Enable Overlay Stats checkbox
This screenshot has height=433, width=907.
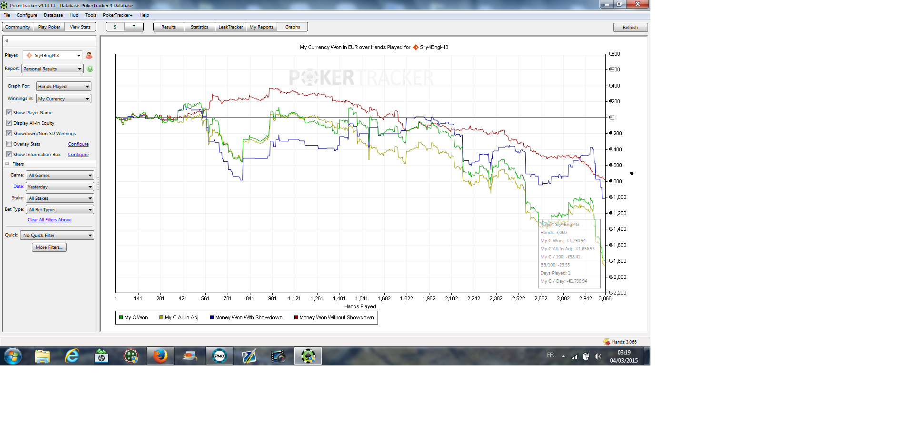pos(9,144)
